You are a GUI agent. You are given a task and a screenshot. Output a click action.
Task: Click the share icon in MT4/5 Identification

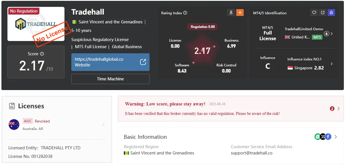(323, 13)
